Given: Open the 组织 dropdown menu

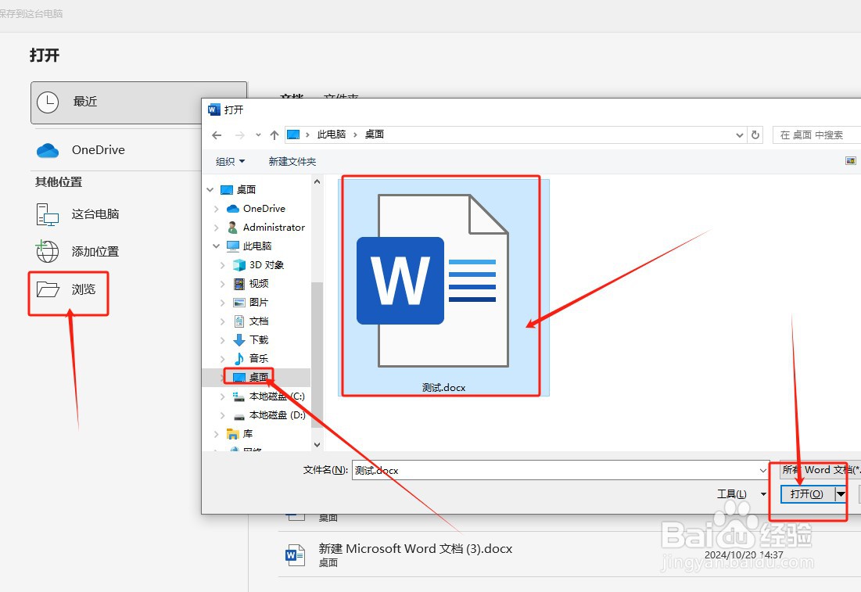Looking at the screenshot, I should (231, 161).
